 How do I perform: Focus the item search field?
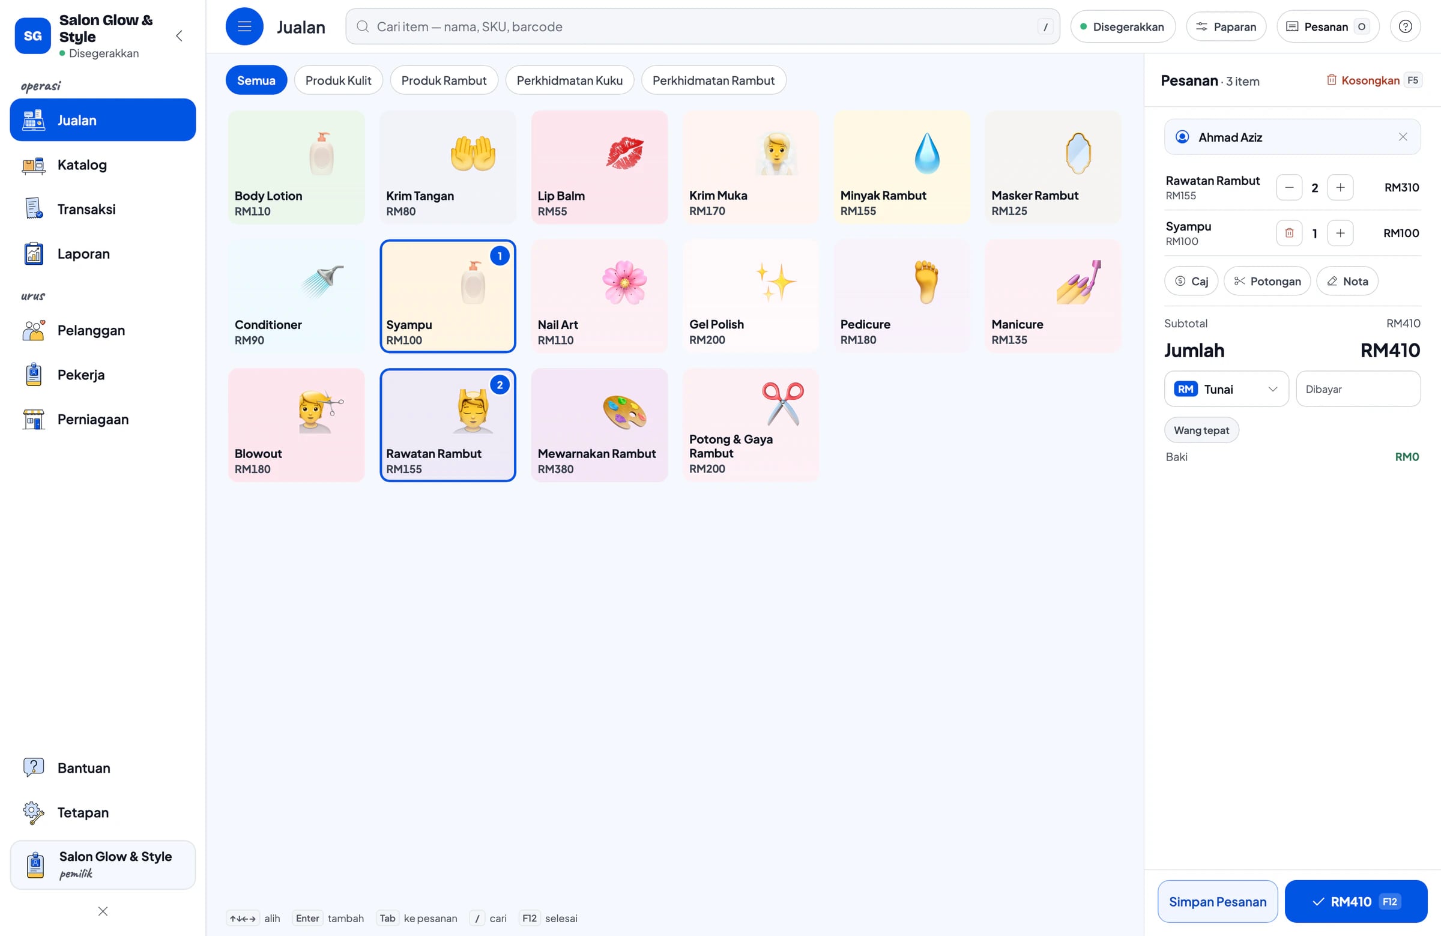click(x=702, y=26)
